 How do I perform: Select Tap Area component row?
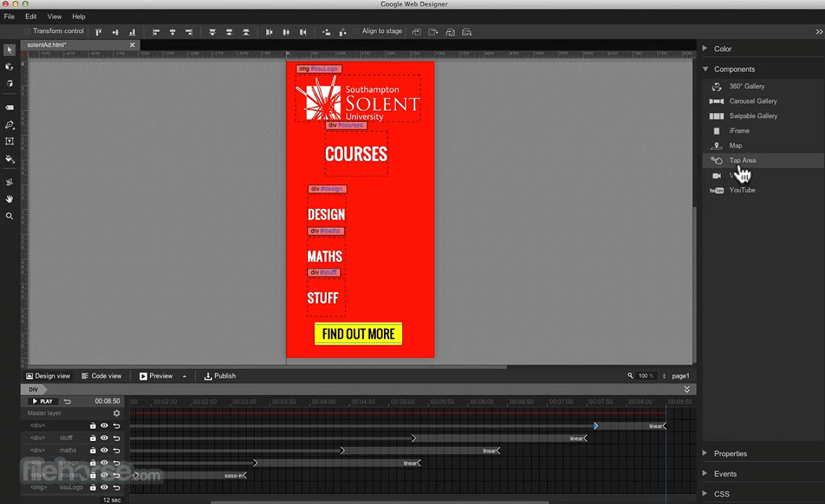point(763,161)
